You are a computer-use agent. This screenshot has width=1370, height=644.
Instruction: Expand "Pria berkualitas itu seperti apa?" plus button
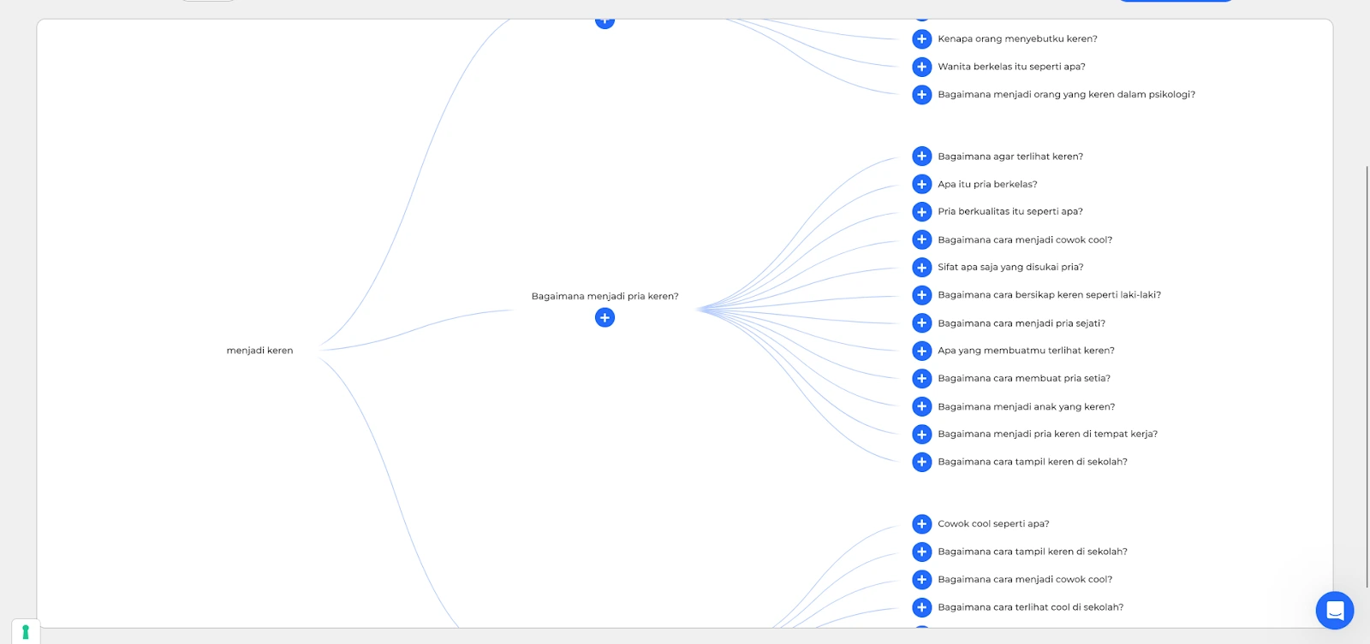(x=921, y=212)
